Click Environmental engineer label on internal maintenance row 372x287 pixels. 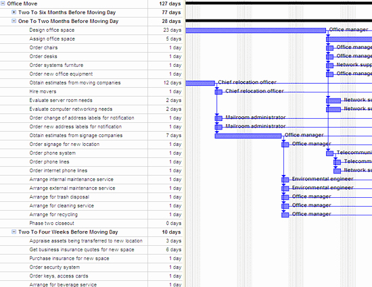pyautogui.click(x=323, y=179)
